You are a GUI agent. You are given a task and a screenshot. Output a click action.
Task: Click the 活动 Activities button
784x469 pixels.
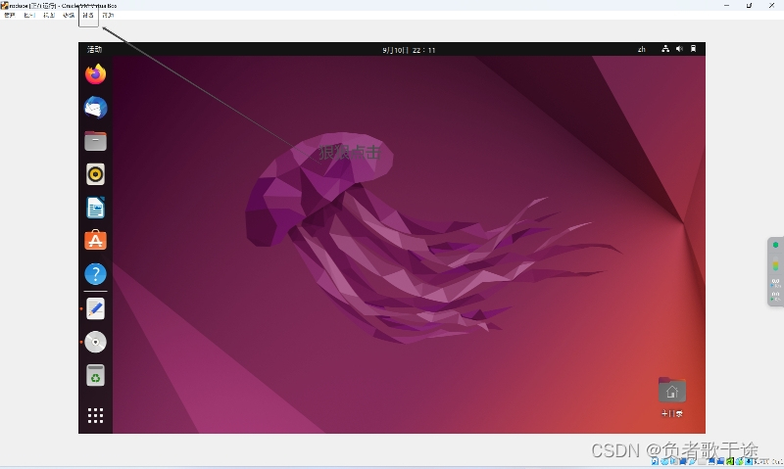coord(94,50)
